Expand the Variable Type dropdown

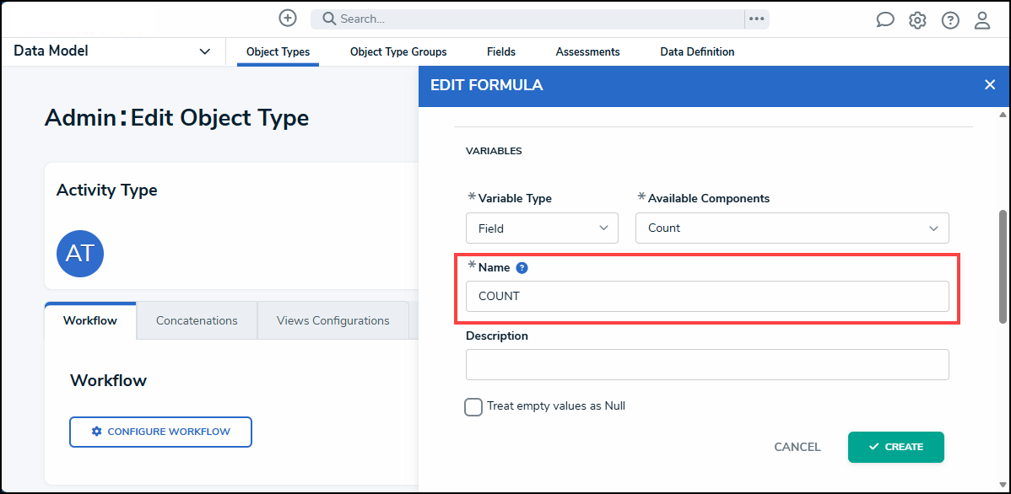point(542,228)
